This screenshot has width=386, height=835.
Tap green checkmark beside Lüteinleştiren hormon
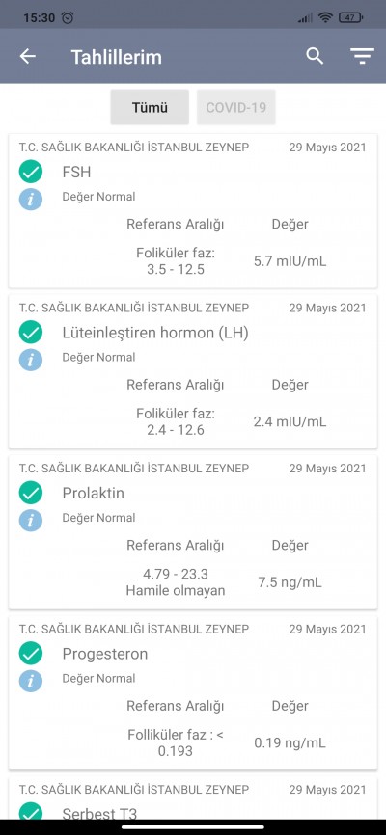tap(31, 333)
